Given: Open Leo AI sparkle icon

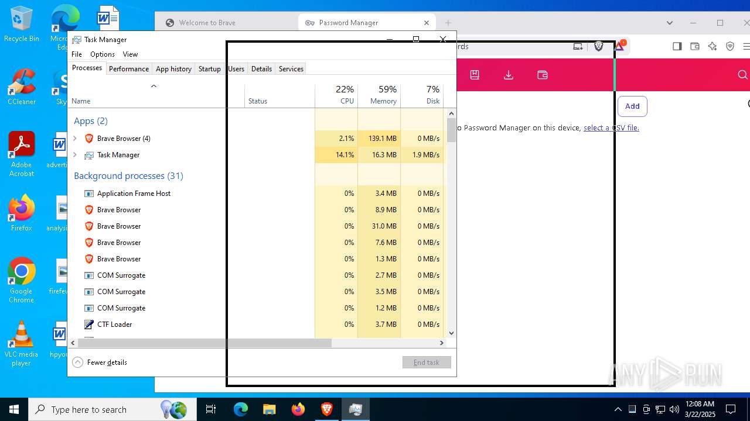Looking at the screenshot, I should (x=712, y=46).
